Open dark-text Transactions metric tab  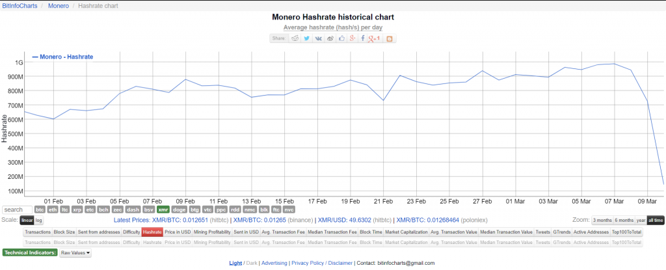(x=37, y=232)
